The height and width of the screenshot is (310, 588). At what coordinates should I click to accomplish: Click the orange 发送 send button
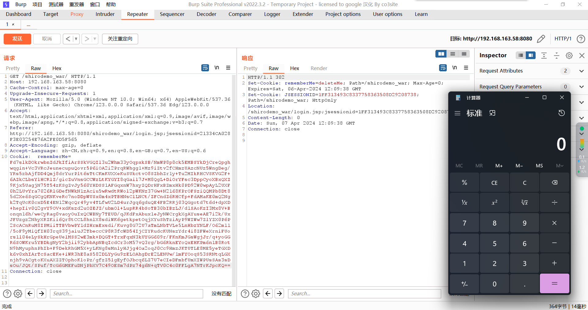tap(17, 39)
